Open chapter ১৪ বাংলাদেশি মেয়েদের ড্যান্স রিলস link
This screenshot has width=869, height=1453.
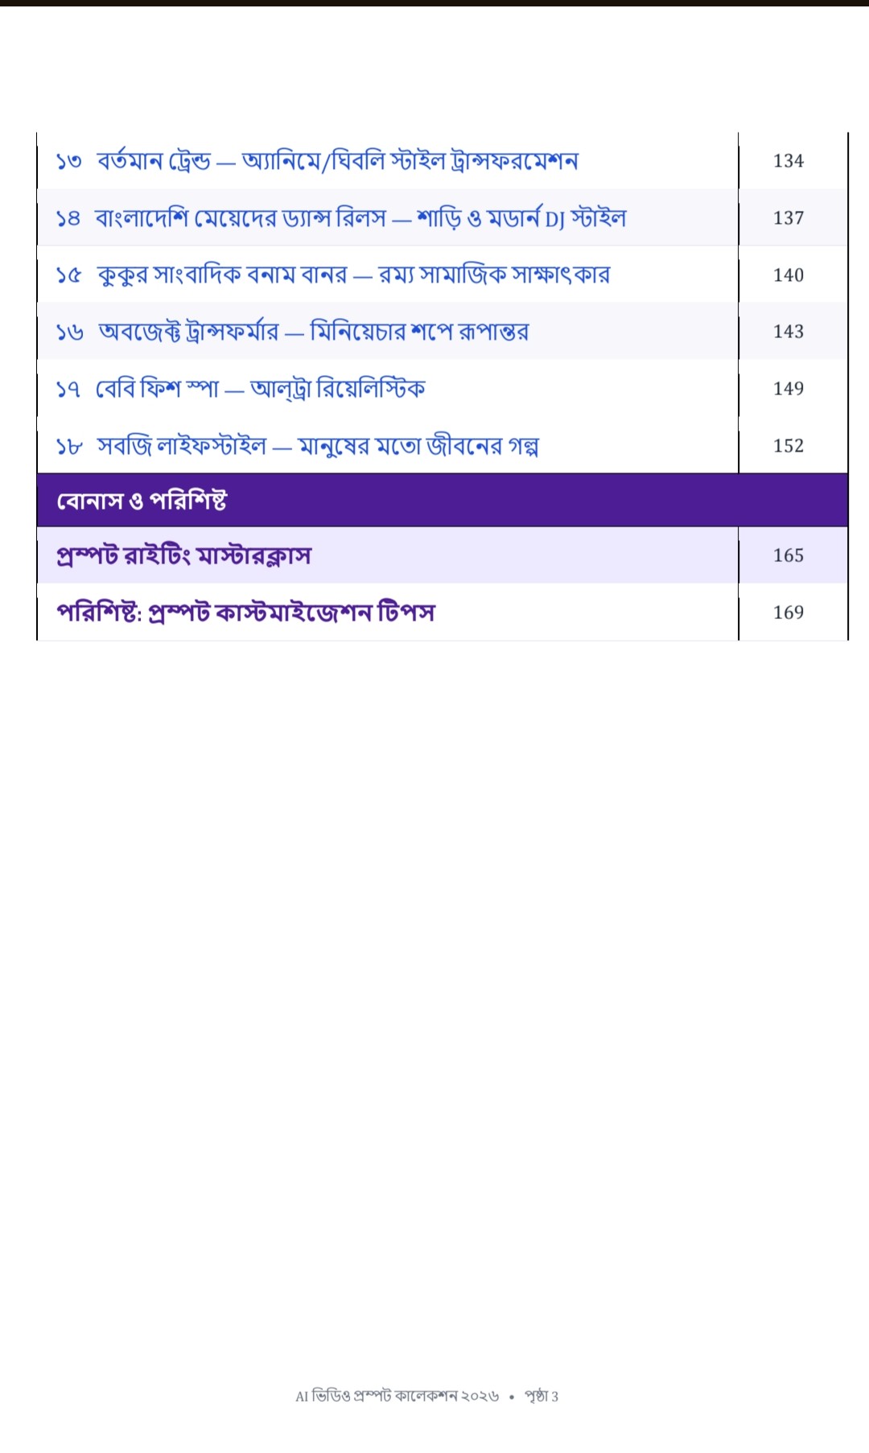tap(341, 218)
